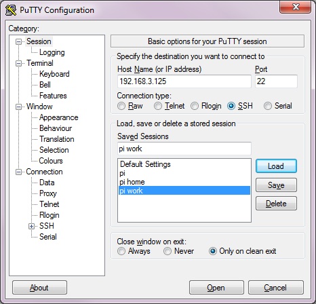The image size is (316, 304).
Task: Click the PuTTY icon in title bar
Action: (x=11, y=10)
